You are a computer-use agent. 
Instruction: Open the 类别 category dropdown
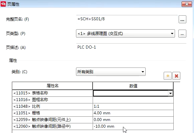pos(111,71)
